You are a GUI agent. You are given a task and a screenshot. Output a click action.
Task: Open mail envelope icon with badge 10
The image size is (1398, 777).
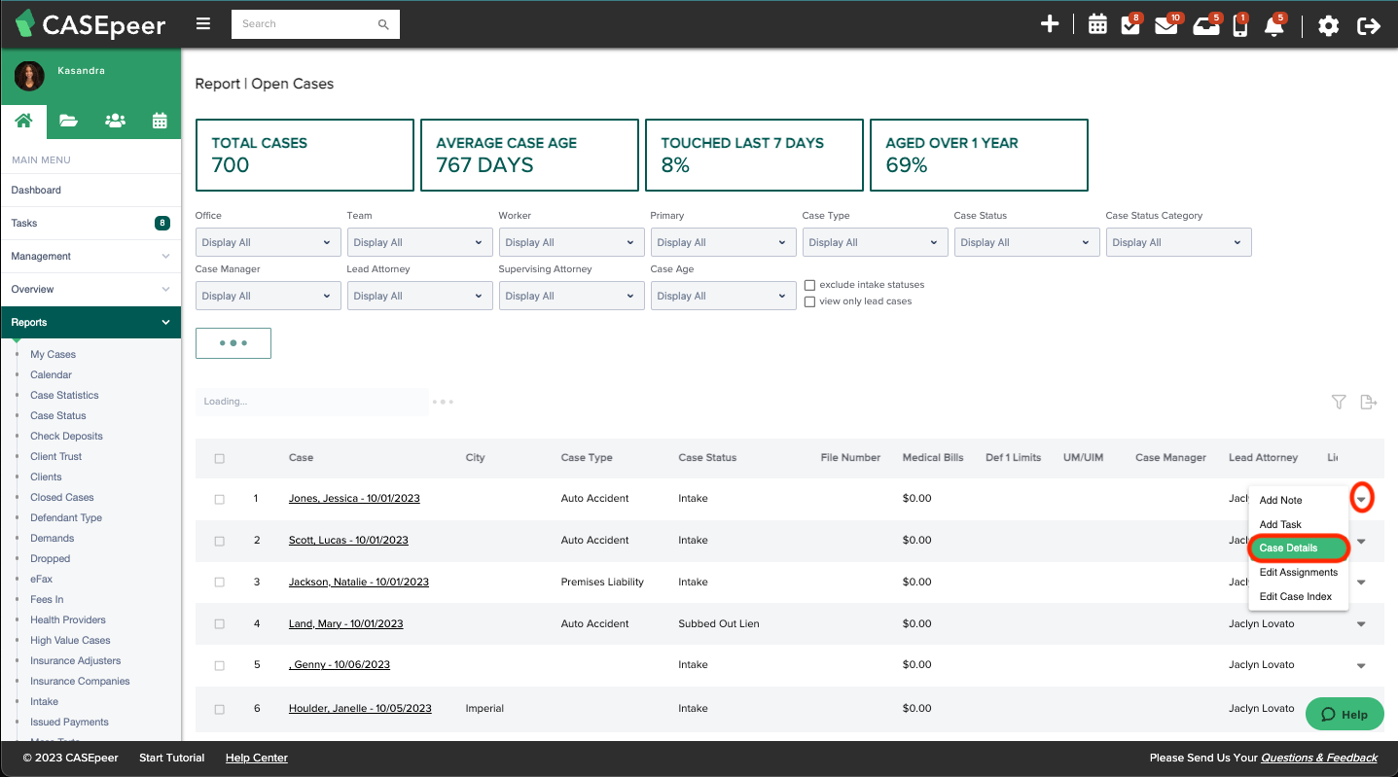(x=1165, y=25)
